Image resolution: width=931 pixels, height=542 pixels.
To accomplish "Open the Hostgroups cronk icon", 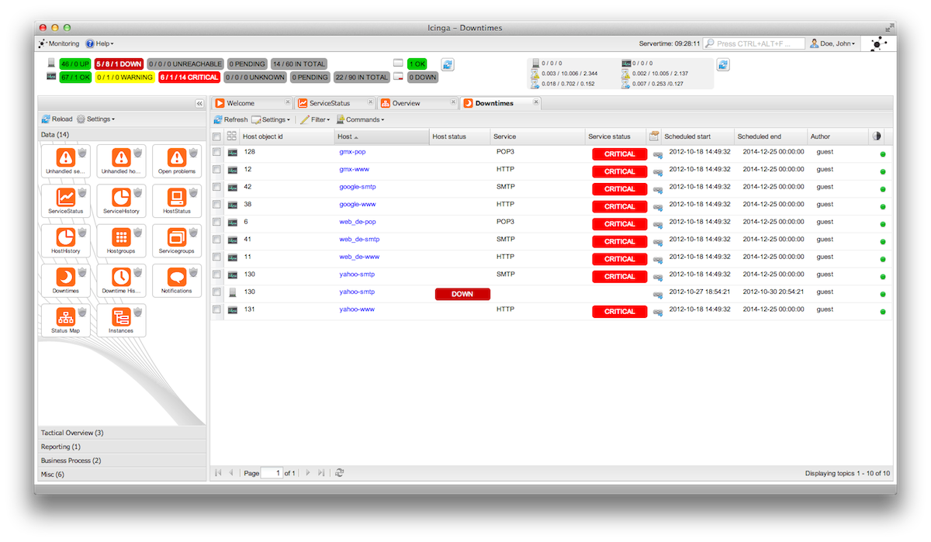I will click(x=120, y=237).
